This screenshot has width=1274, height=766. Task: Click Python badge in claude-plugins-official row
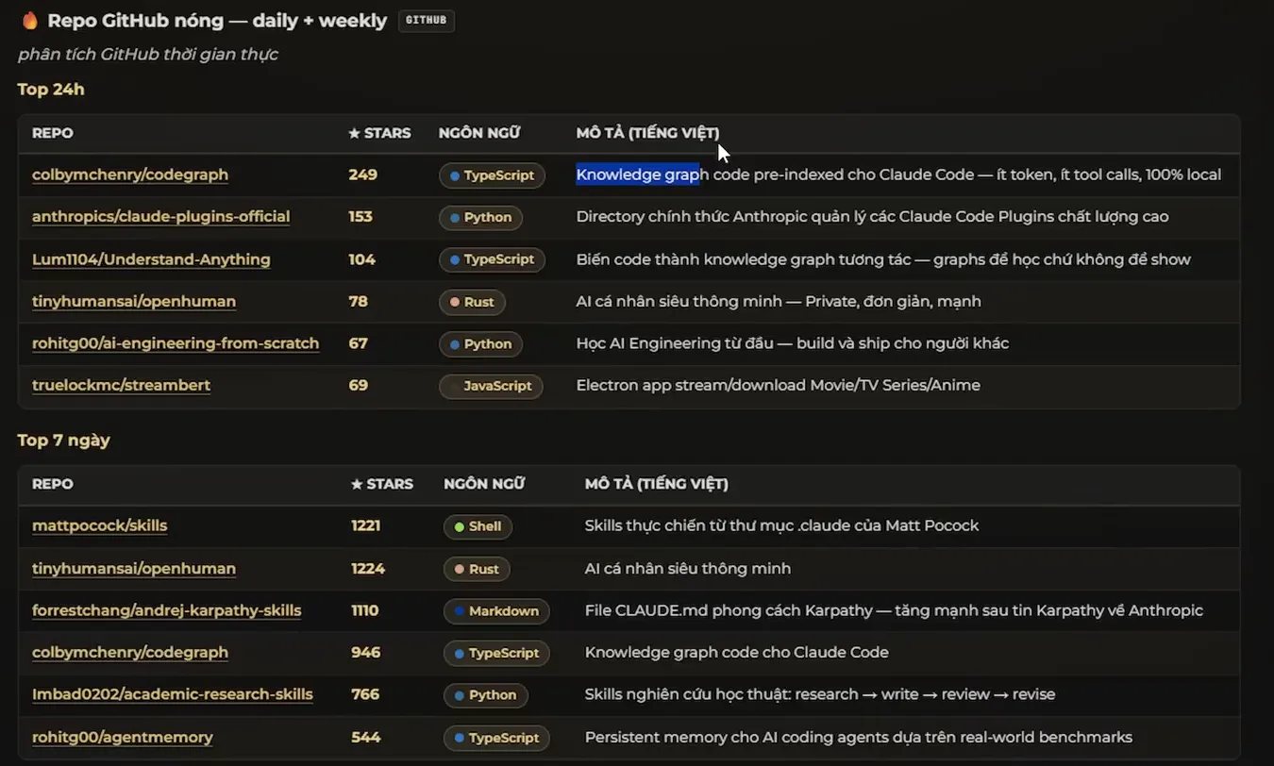(x=480, y=217)
